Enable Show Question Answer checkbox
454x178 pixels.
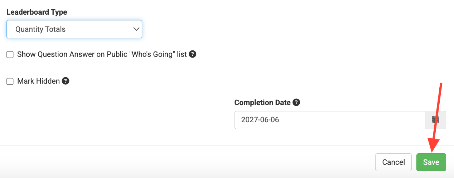pos(10,55)
